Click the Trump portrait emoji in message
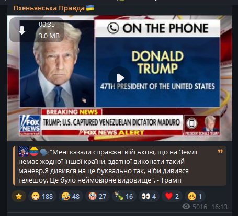 pyautogui.click(x=24, y=152)
